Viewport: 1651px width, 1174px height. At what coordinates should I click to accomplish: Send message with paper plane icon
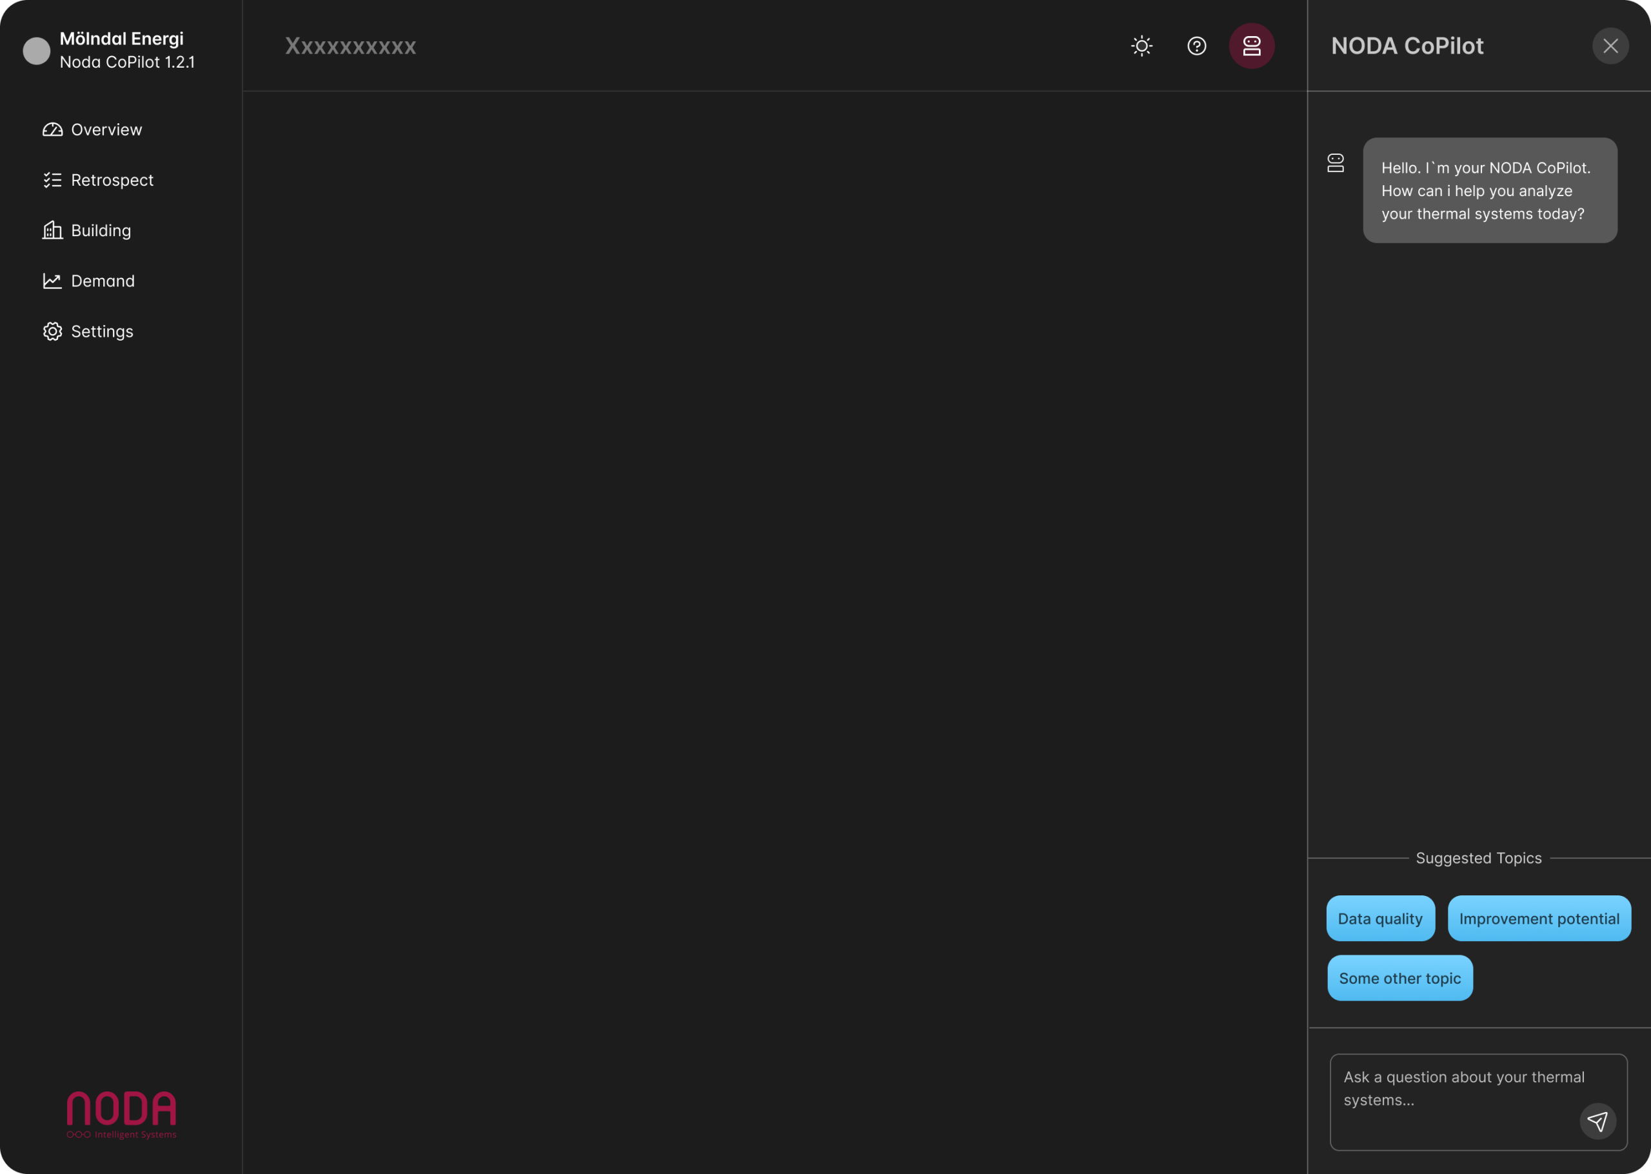(x=1597, y=1121)
